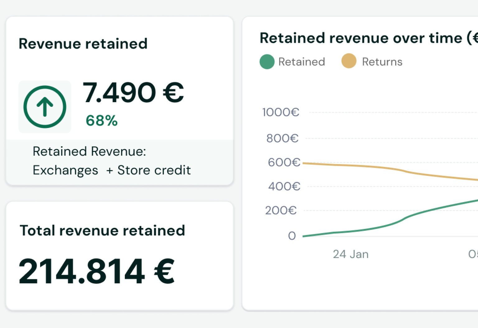Click the yellow Returns legend dot

coord(349,61)
